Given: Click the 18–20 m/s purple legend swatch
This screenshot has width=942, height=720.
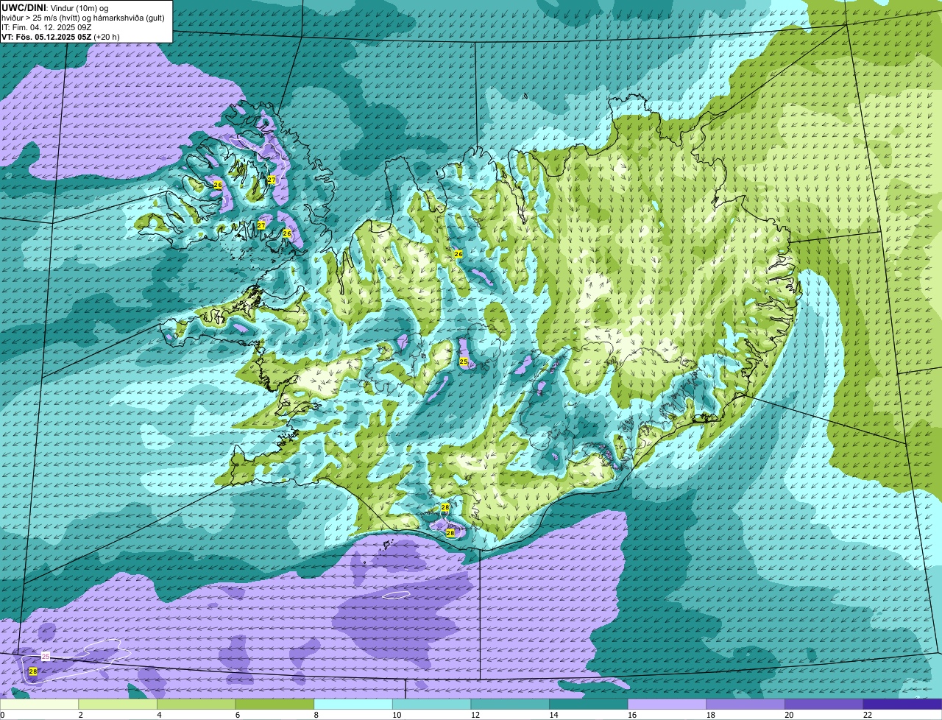Looking at the screenshot, I should coord(746,704).
